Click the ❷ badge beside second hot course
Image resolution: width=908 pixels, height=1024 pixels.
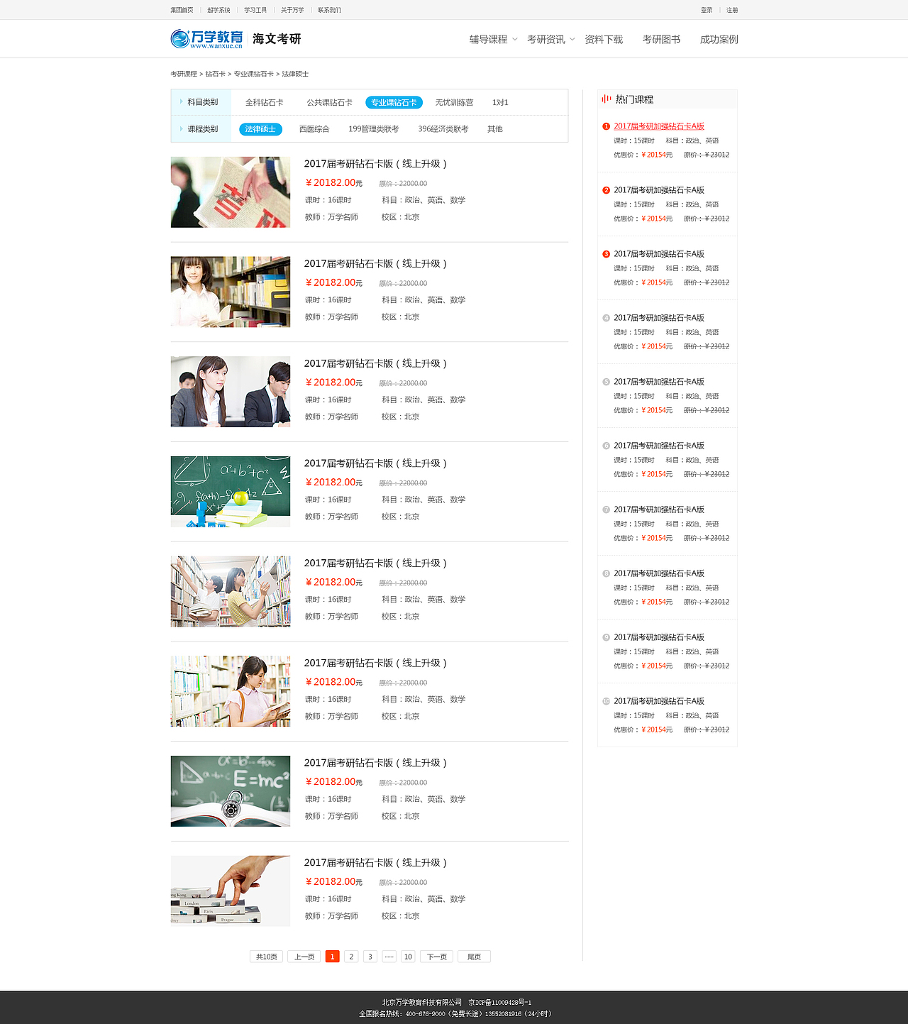[x=606, y=190]
